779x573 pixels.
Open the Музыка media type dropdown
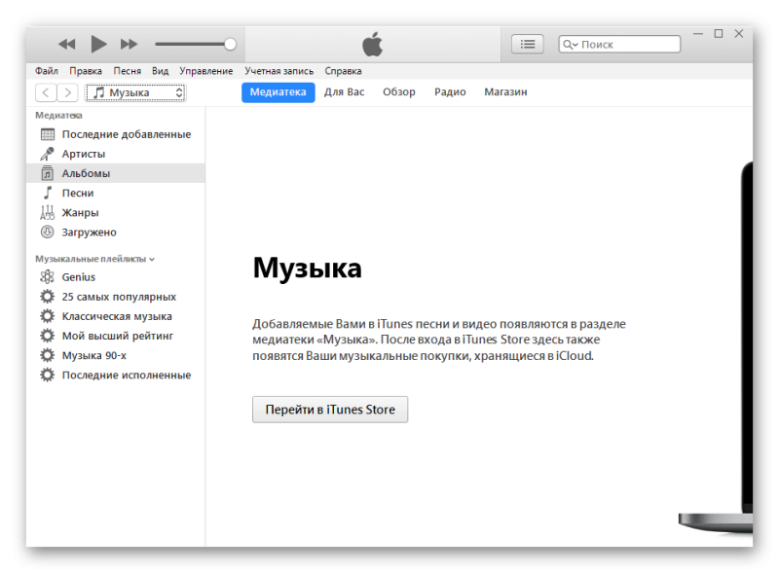135,92
